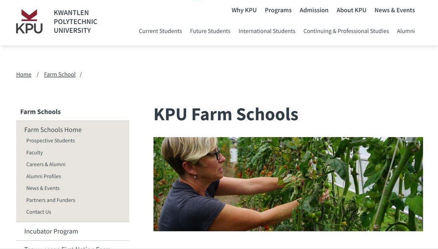Viewport: 438px width, 249px height.
Task: Open Careers & Alumni sidebar item
Action: (x=46, y=164)
